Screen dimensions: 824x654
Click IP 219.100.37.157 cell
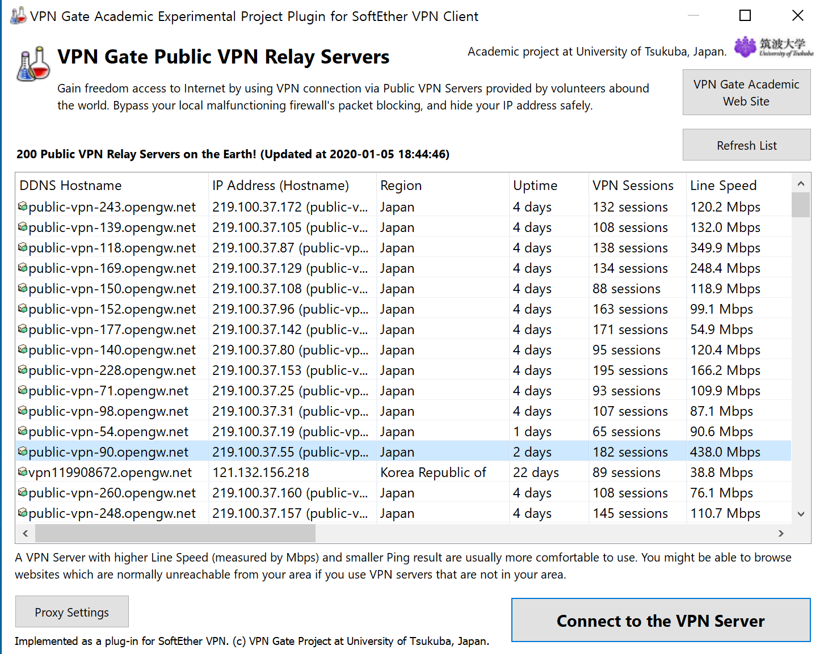(290, 513)
